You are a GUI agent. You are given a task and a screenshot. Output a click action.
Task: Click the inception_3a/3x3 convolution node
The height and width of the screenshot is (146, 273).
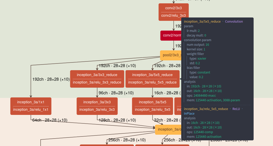(x=97, y=102)
